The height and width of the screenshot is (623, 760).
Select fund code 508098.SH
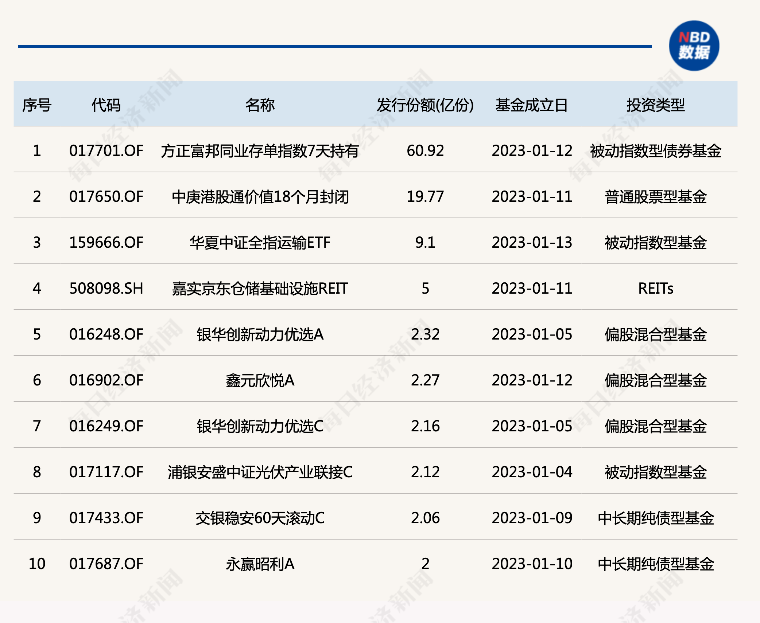click(106, 289)
